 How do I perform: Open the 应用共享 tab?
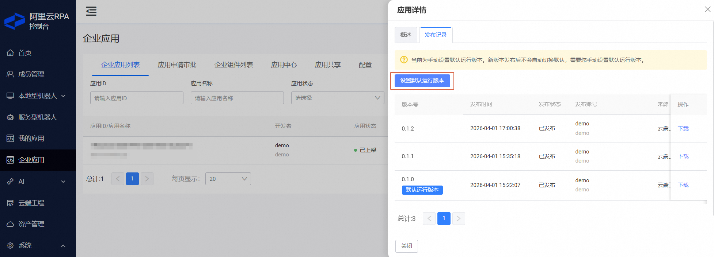pyautogui.click(x=328, y=65)
